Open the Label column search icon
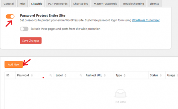Screen dimensions: 178x109 pos(81,75)
